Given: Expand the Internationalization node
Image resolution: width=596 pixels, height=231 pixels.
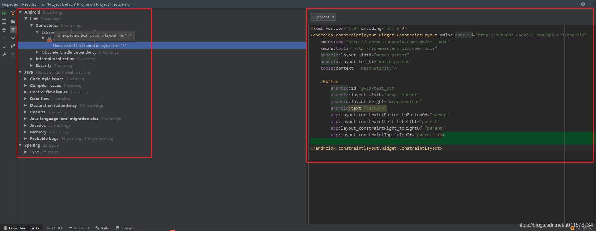Looking at the screenshot, I should (x=32, y=59).
